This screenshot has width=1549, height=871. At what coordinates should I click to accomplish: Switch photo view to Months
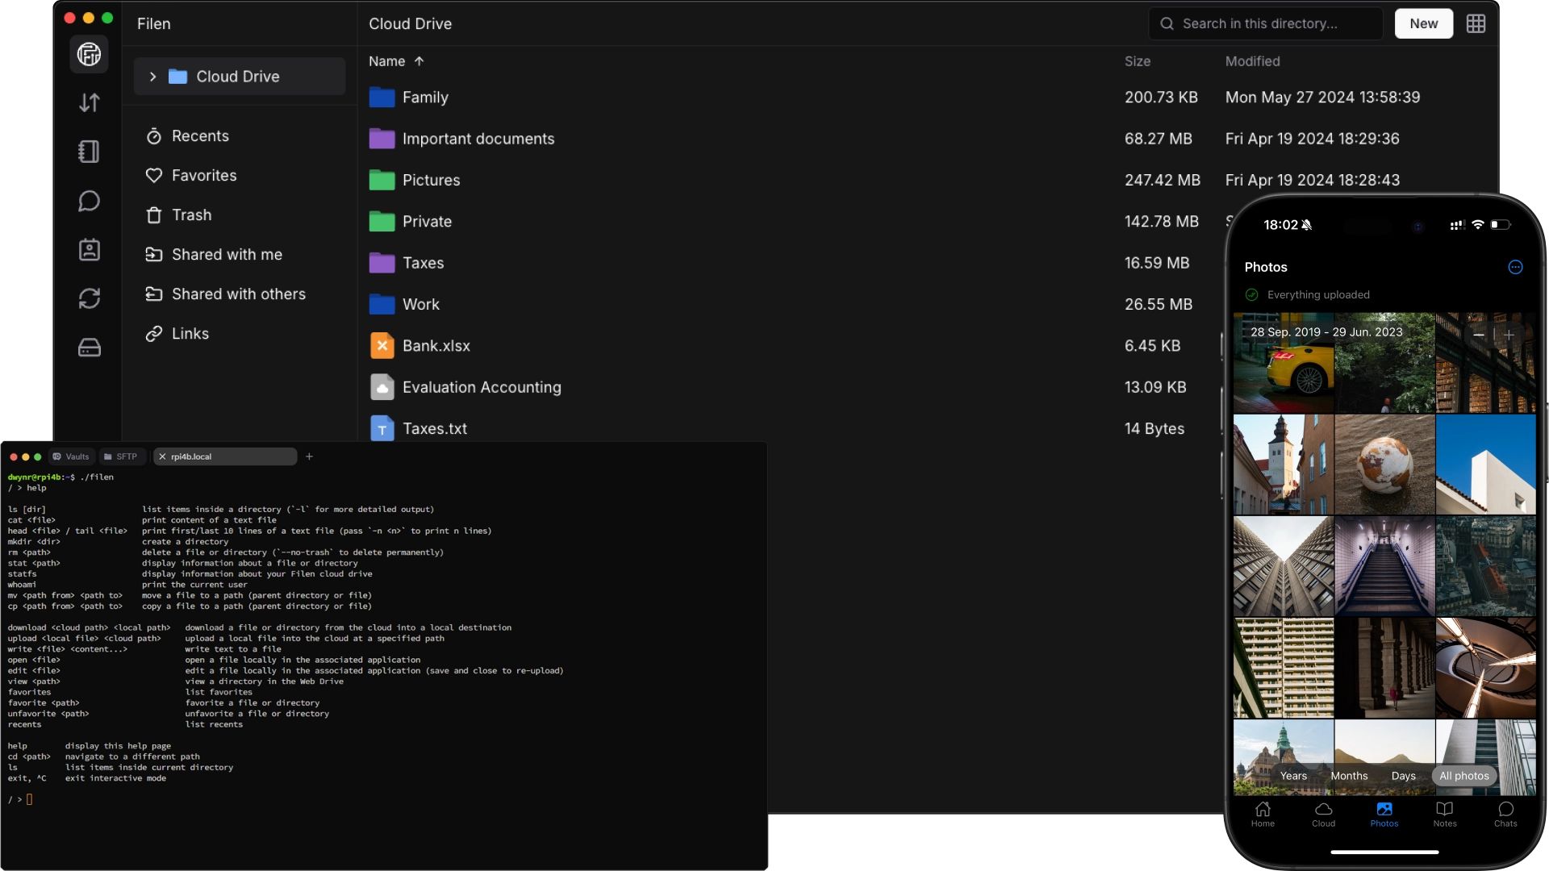pos(1349,776)
